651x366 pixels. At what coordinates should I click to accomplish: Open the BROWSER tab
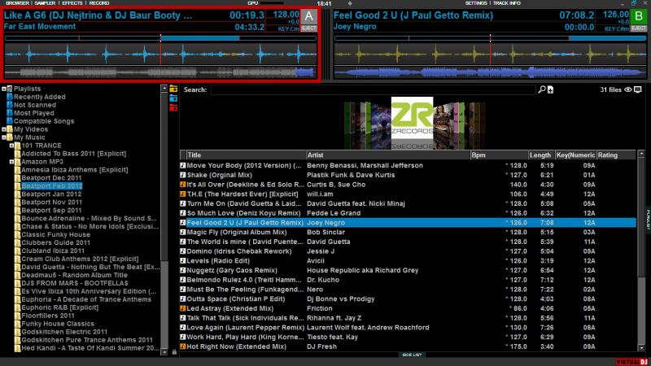pyautogui.click(x=17, y=3)
